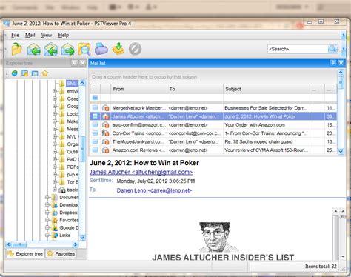Run search with magnifier button

[x=333, y=49]
